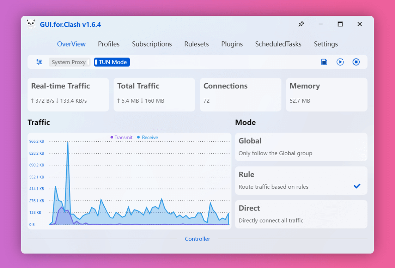This screenshot has width=395, height=268.
Task: Minimize the GUI.for.Clash window
Action: click(321, 24)
